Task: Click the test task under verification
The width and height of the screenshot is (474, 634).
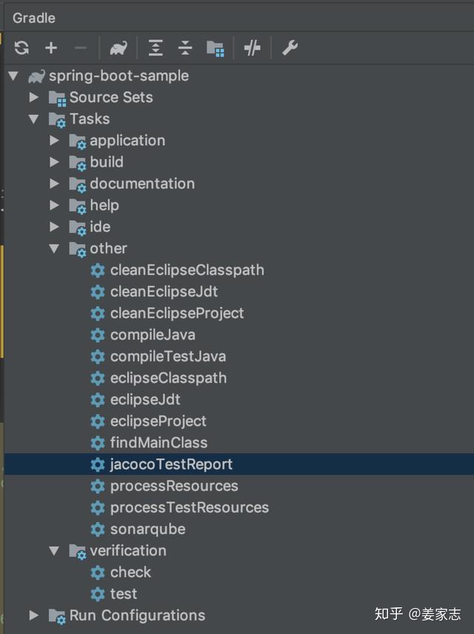Action: coord(123,593)
